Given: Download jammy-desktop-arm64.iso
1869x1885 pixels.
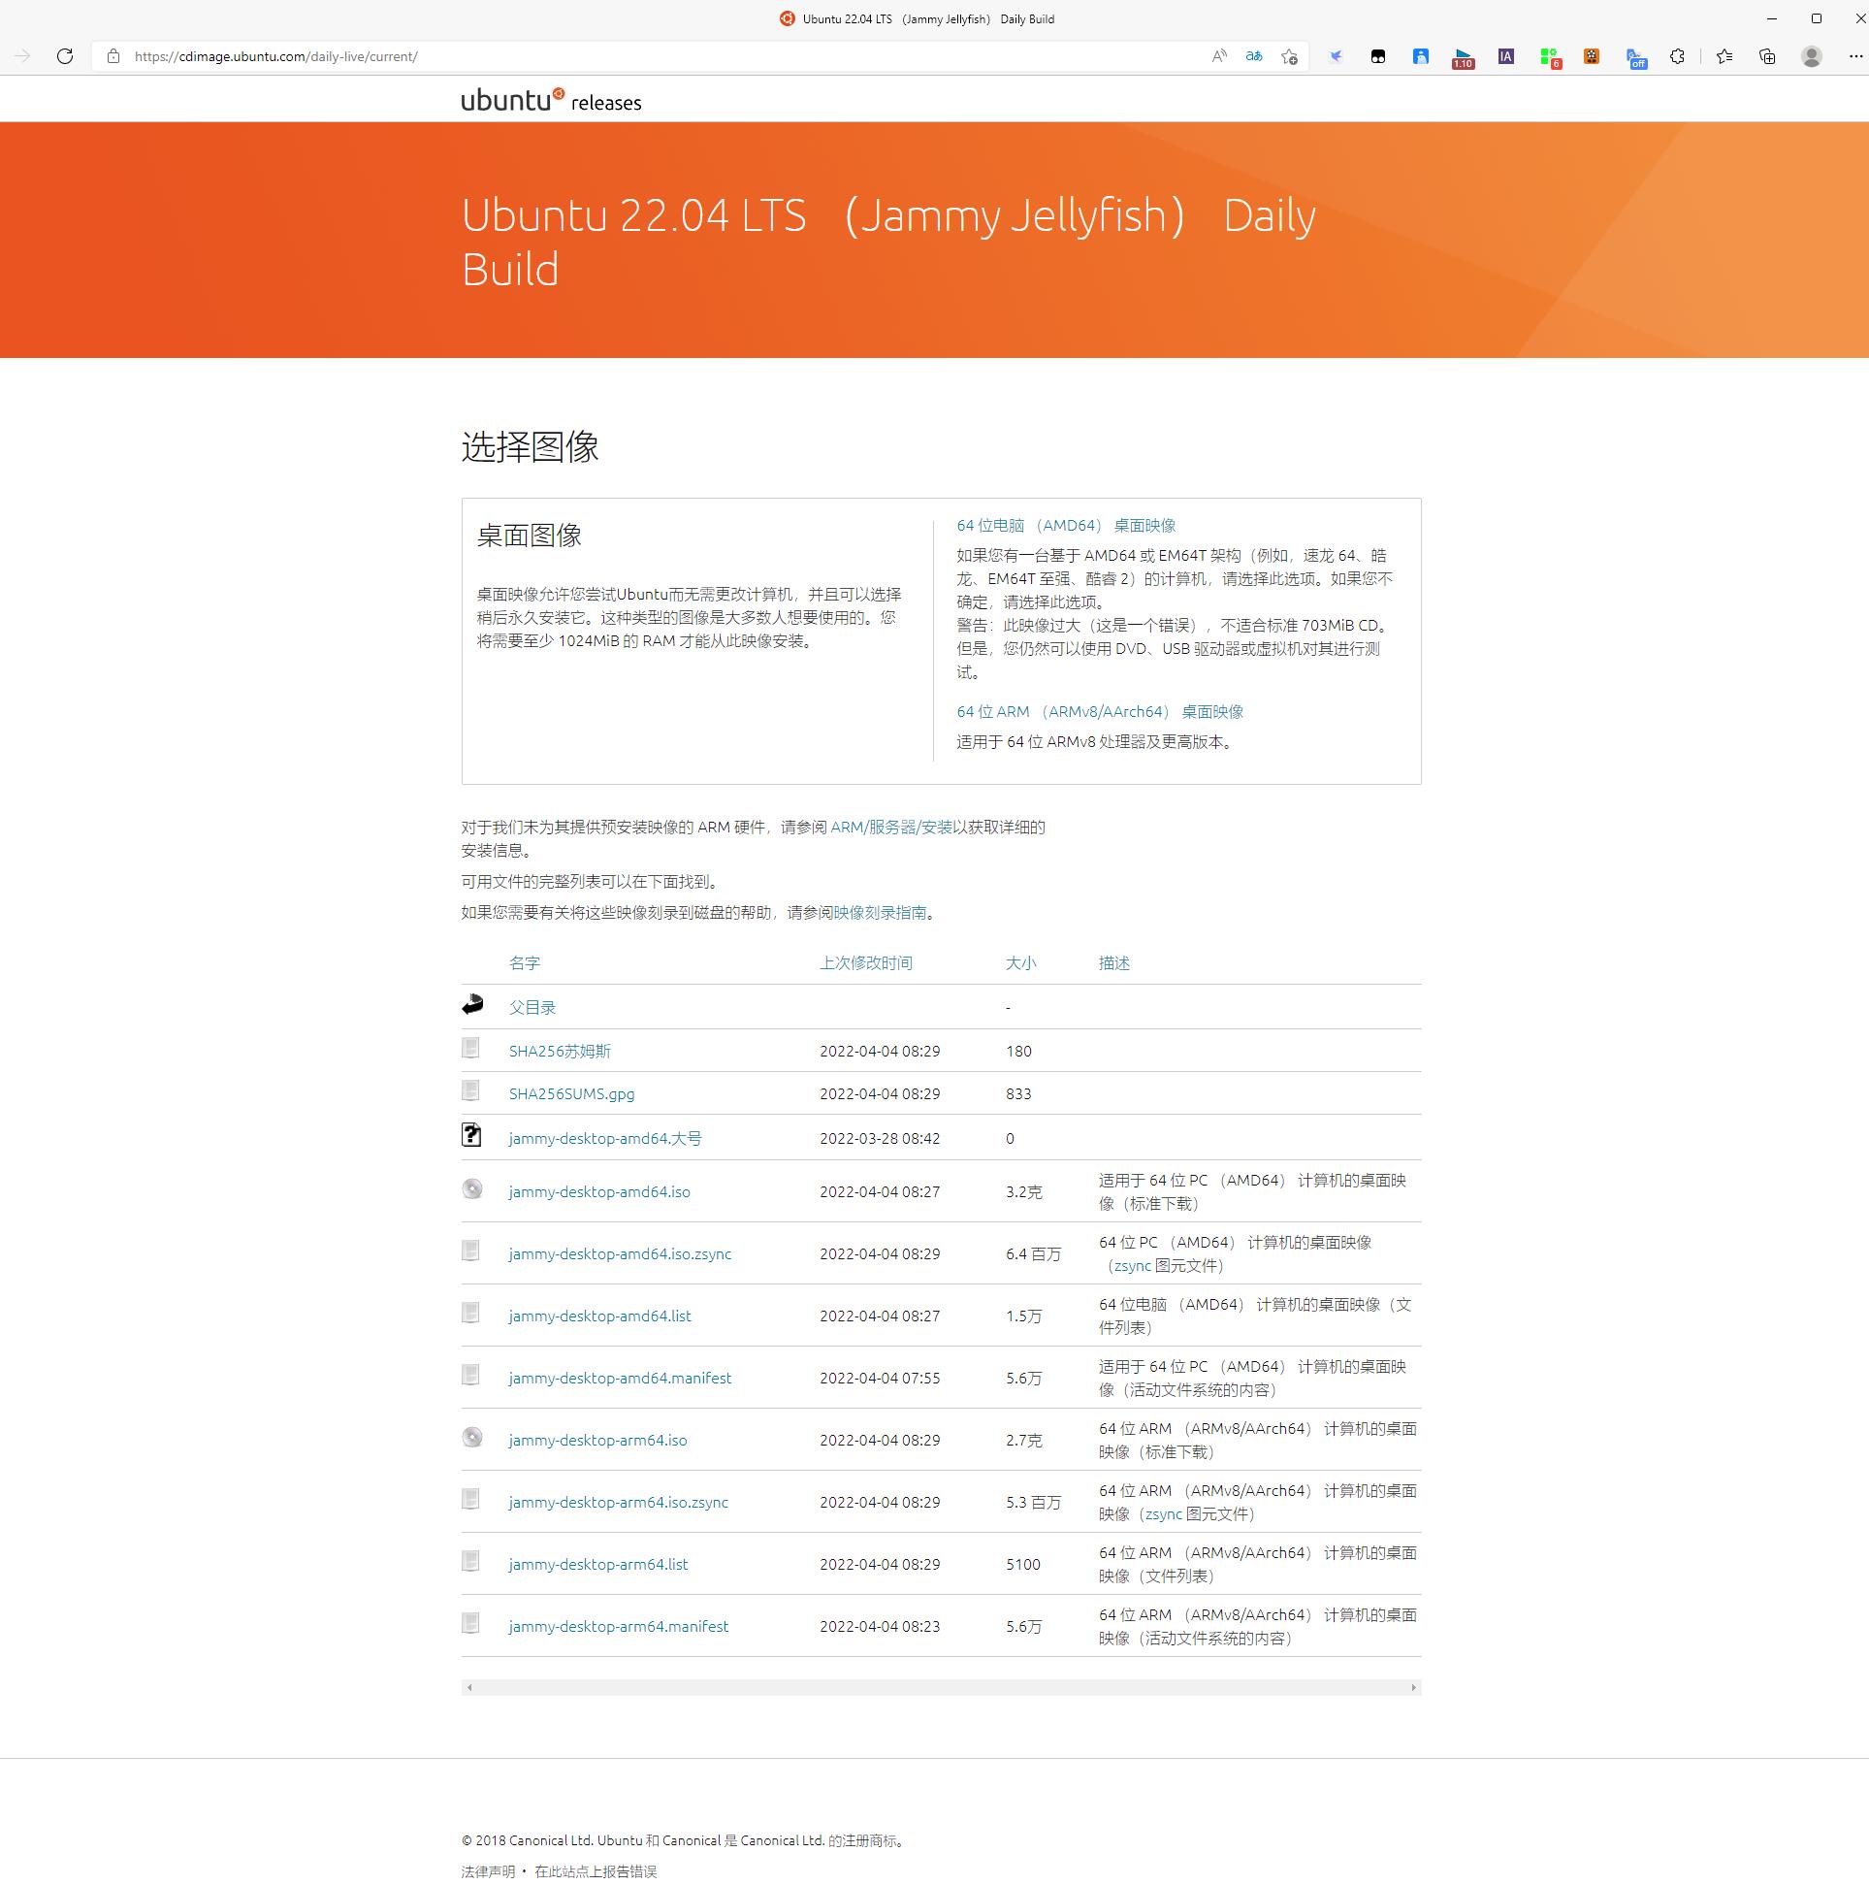Looking at the screenshot, I should coord(598,1440).
